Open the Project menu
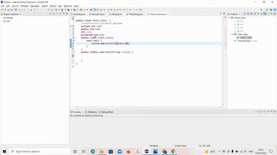277x155 pixels. pyautogui.click(x=53, y=6)
